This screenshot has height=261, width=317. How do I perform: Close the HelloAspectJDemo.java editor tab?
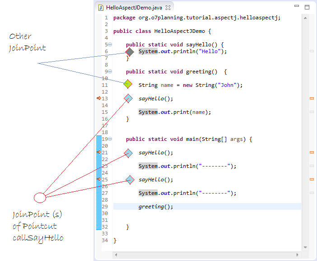pyautogui.click(x=168, y=8)
